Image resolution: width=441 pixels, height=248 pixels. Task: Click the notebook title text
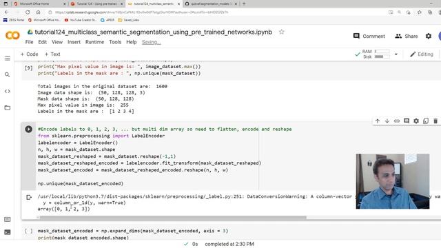point(153,32)
